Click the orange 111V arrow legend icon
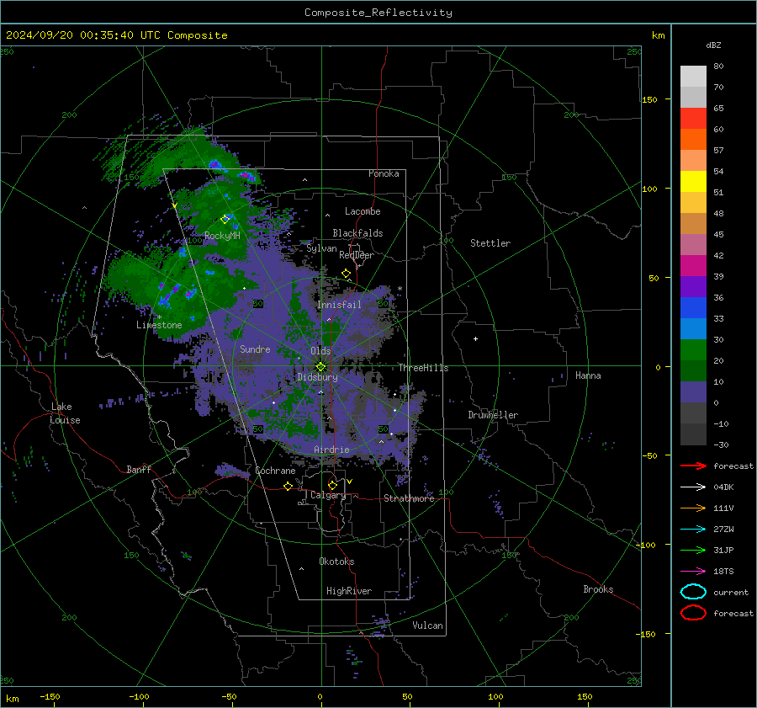Screen dimensions: 757x708 point(693,508)
